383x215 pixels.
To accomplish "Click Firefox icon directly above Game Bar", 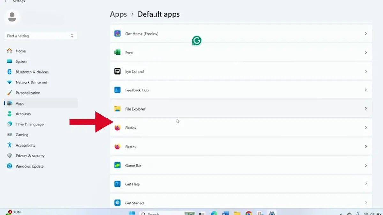I will point(117,147).
